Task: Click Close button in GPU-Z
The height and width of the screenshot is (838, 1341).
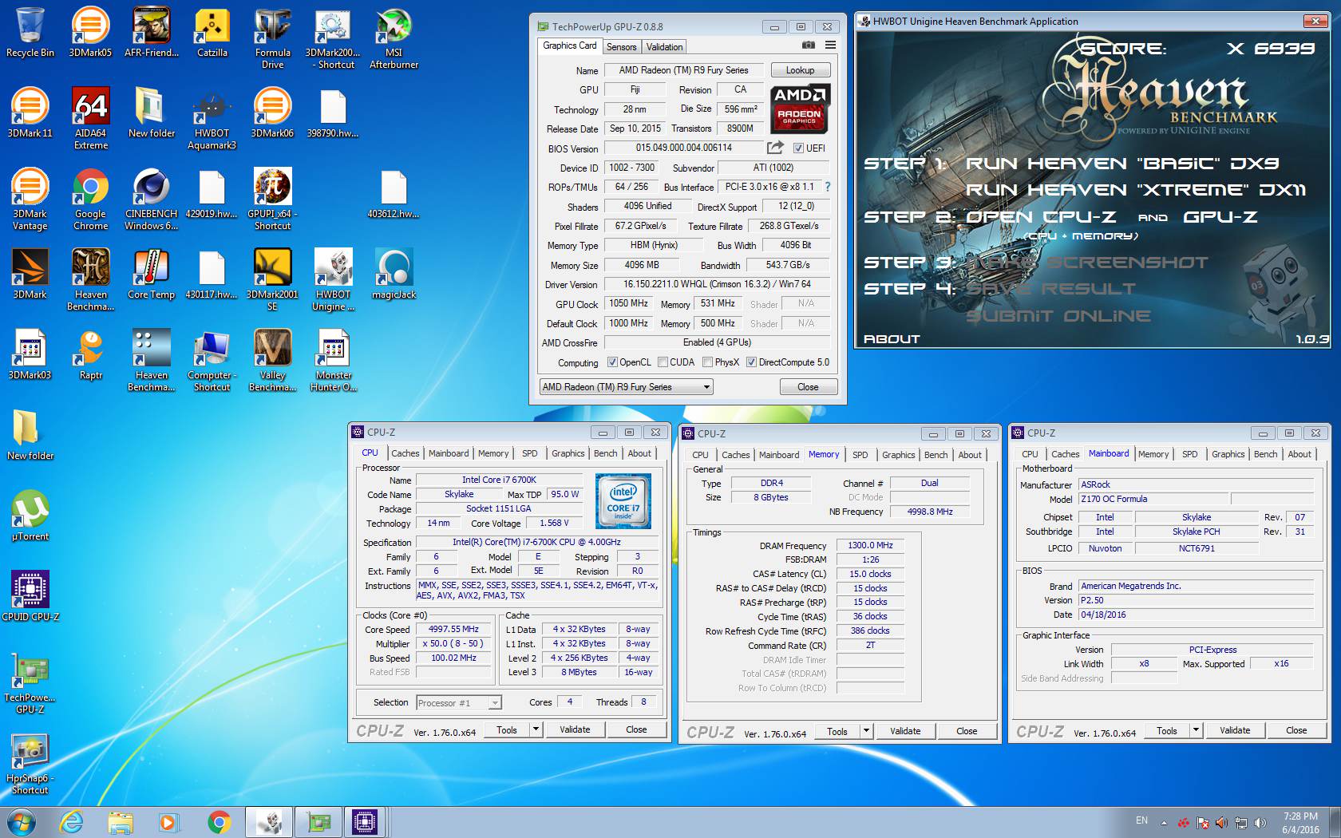Action: point(808,387)
